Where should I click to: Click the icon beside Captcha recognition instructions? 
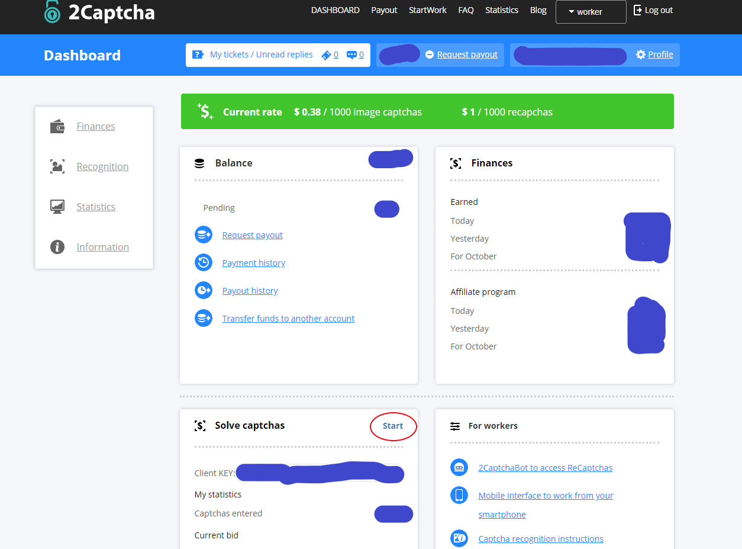tap(459, 538)
